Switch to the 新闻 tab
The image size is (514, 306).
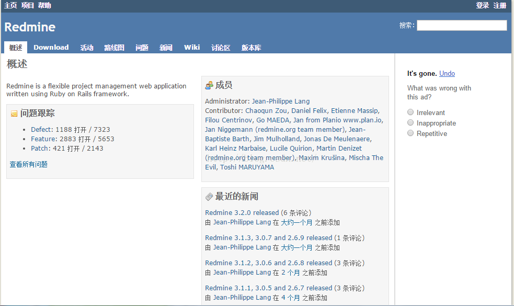tap(166, 48)
